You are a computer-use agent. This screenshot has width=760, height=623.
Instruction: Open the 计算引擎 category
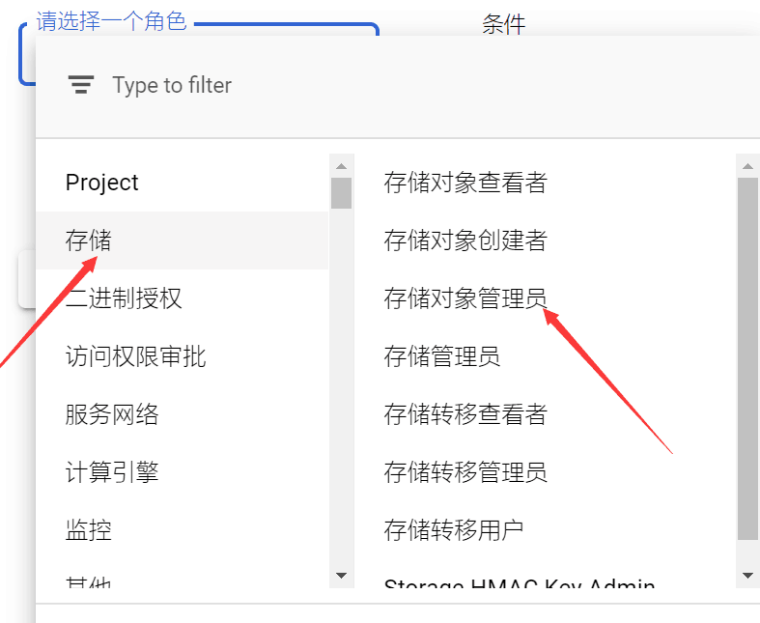[112, 472]
